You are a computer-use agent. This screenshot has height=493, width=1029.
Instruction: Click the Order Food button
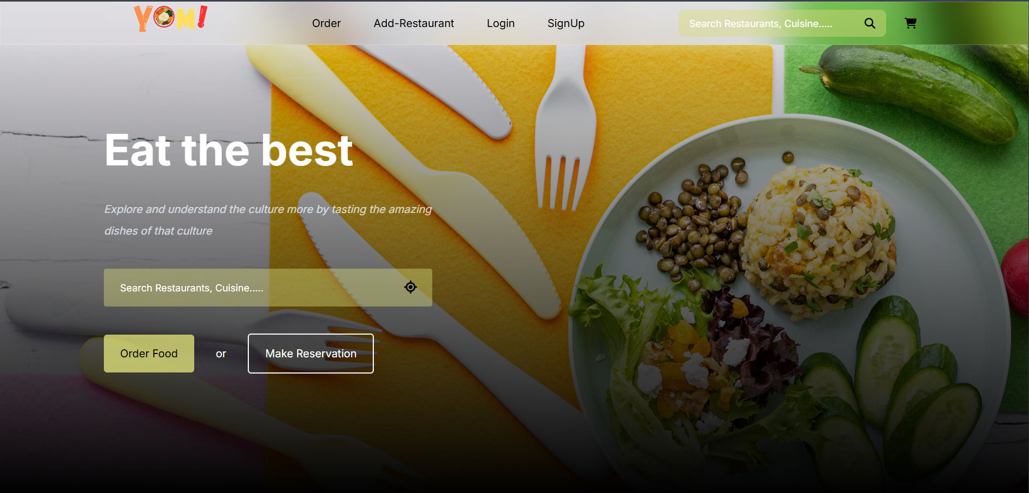tap(149, 354)
